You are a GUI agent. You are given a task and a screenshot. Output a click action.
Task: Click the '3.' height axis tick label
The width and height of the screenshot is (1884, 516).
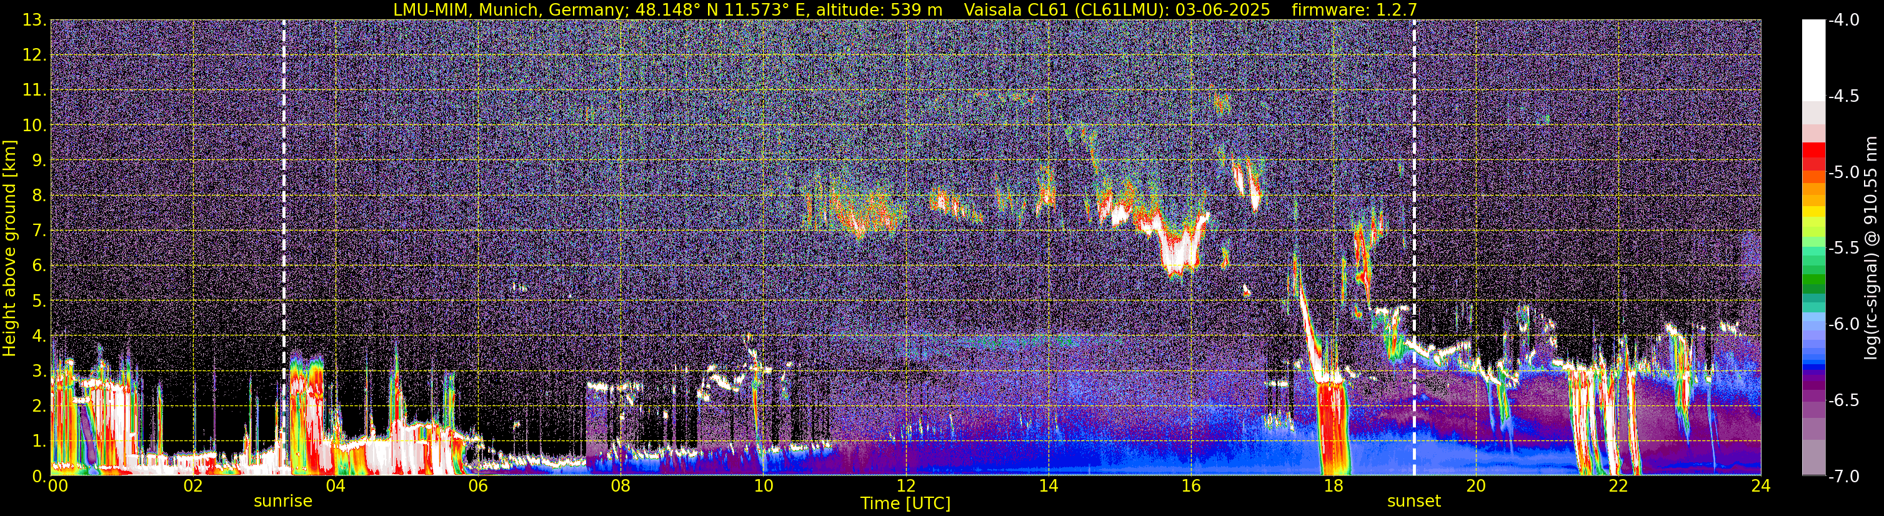(x=39, y=370)
